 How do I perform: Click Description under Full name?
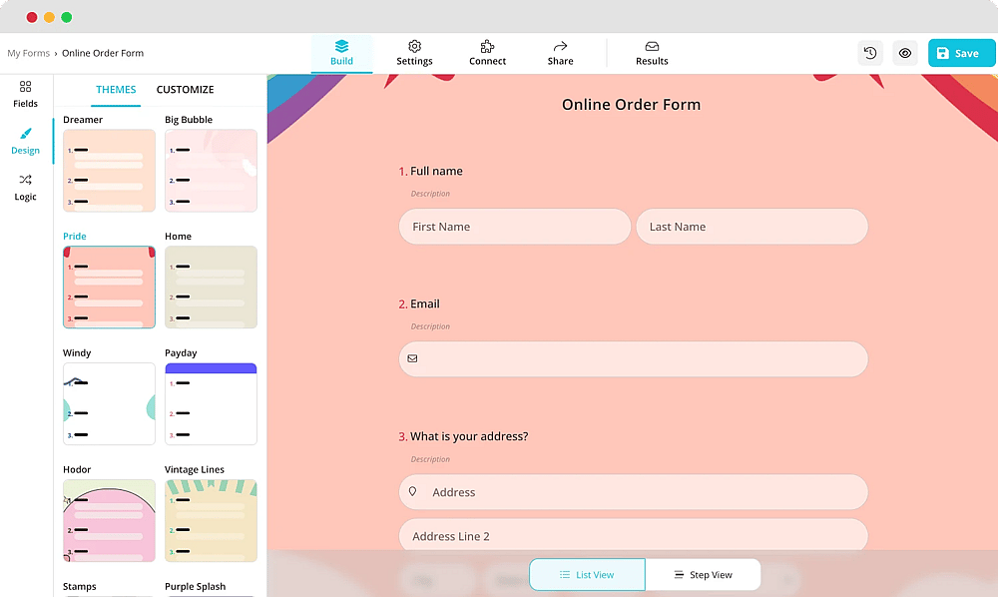[430, 194]
